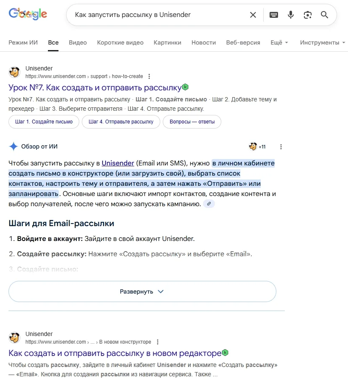Image resolution: width=348 pixels, height=378 pixels.
Task: Open the Ещё dropdown menu
Action: (279, 42)
